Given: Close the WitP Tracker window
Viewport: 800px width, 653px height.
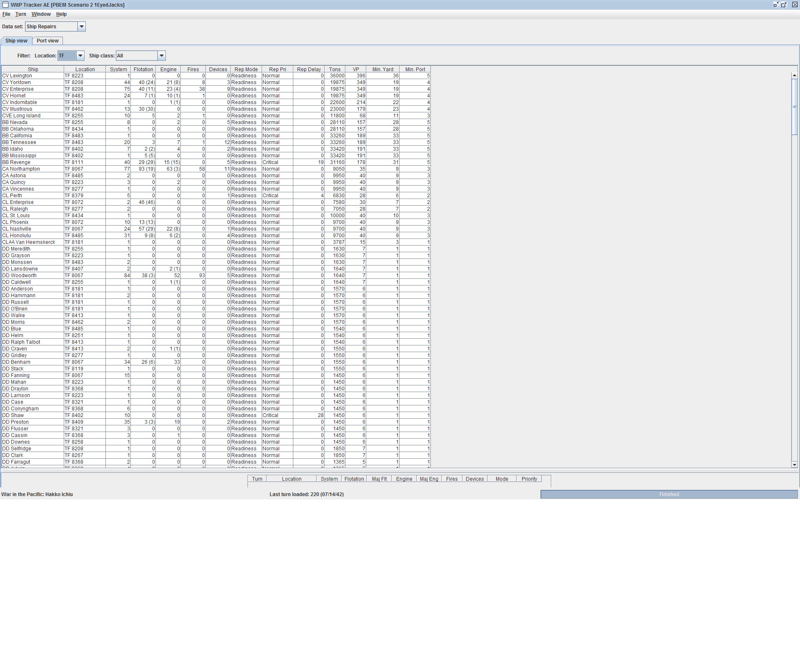Looking at the screenshot, I should [794, 5].
